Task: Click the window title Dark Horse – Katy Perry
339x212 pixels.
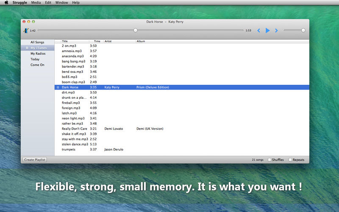Action: pyautogui.click(x=165, y=22)
